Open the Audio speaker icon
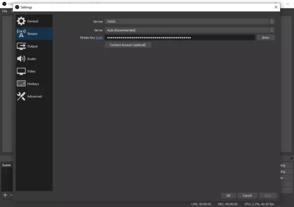 (21, 59)
